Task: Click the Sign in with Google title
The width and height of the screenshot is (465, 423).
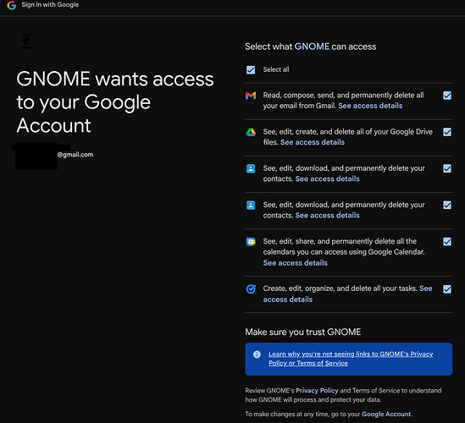Action: (50, 5)
